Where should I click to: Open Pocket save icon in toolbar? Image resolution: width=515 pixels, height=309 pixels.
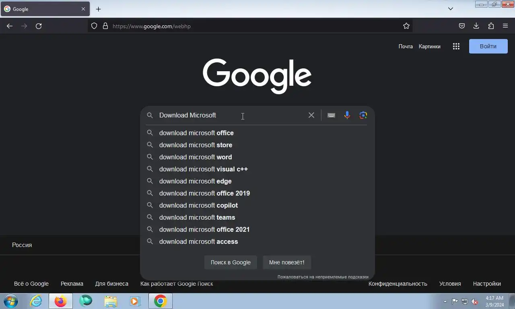(x=462, y=26)
